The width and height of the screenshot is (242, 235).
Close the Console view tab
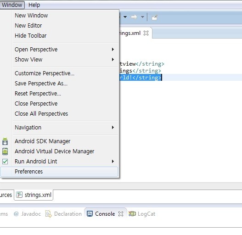(121, 214)
